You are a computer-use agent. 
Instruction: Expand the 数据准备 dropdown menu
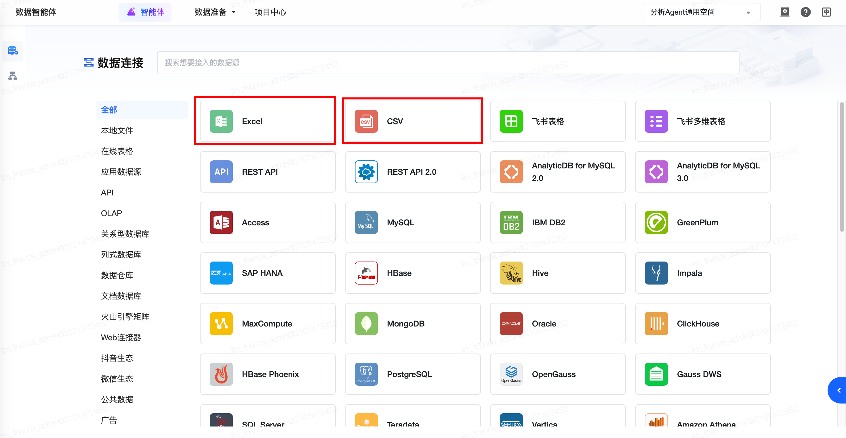[215, 12]
